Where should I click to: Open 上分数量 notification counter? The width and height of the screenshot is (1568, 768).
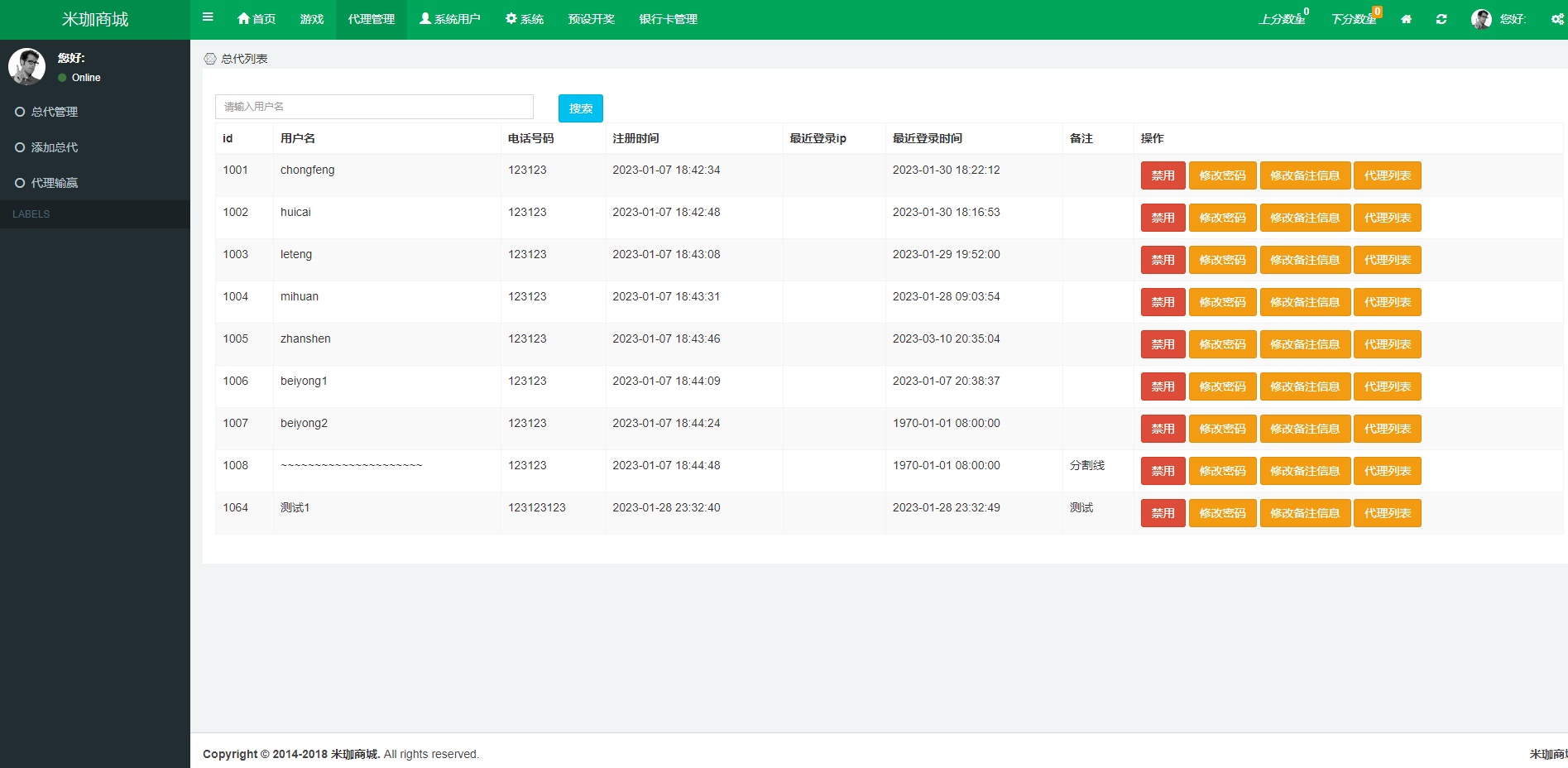pyautogui.click(x=1283, y=19)
